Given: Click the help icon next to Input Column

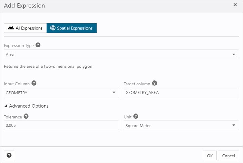Looking at the screenshot, I should pos(34,83).
